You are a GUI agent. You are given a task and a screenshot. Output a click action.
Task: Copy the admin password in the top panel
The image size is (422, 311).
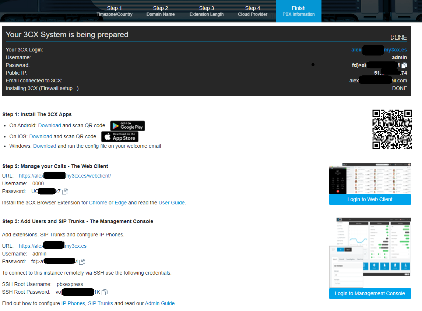[x=404, y=65]
